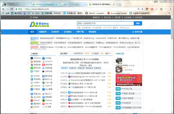
Task: Click the CuteFTP icon
Action: point(43,86)
